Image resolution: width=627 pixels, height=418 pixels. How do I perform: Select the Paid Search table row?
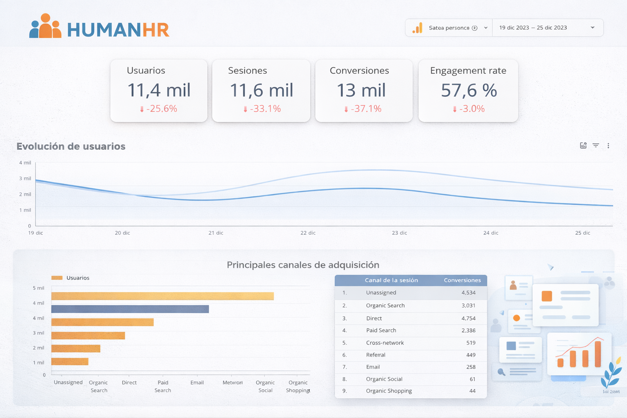click(x=410, y=330)
